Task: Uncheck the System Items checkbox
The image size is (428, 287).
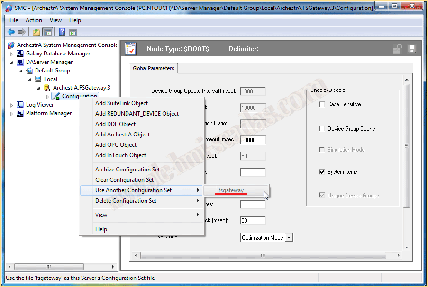Action: [x=322, y=172]
